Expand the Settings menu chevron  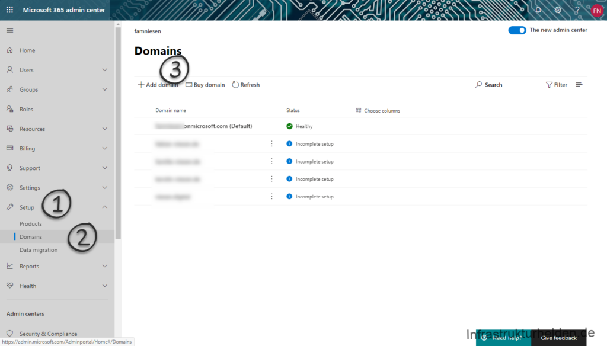click(x=104, y=187)
